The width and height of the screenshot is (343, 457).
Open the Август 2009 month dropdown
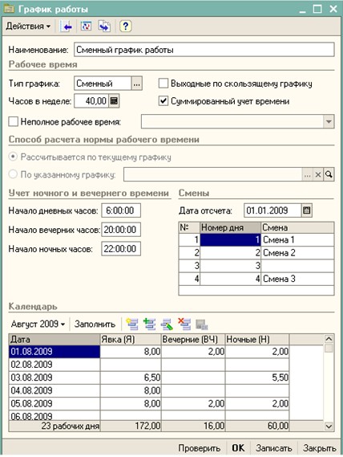click(x=38, y=324)
